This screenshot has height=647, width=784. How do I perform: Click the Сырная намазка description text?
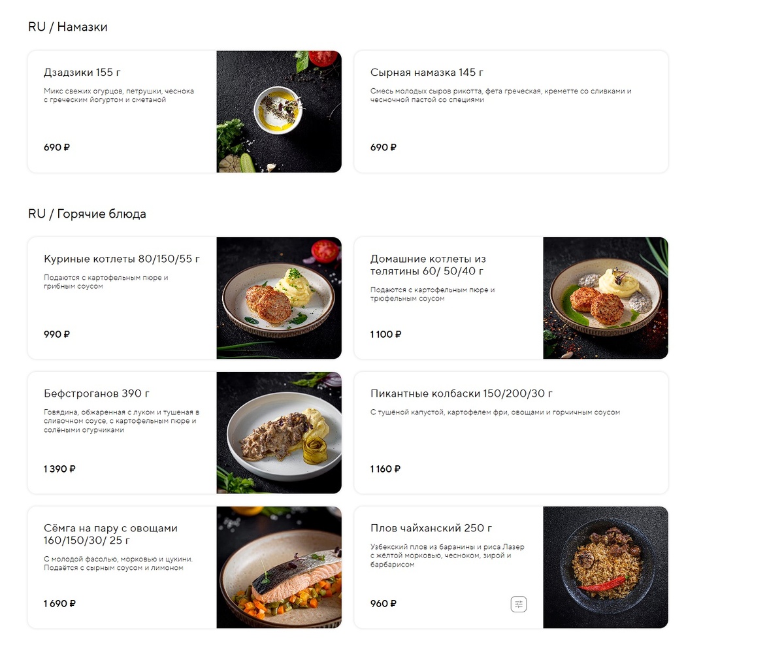click(500, 95)
